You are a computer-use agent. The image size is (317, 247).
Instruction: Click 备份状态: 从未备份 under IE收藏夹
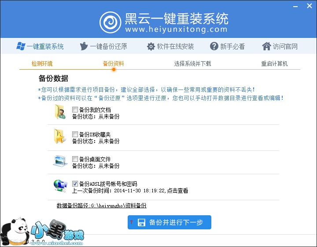pyautogui.click(x=96, y=141)
